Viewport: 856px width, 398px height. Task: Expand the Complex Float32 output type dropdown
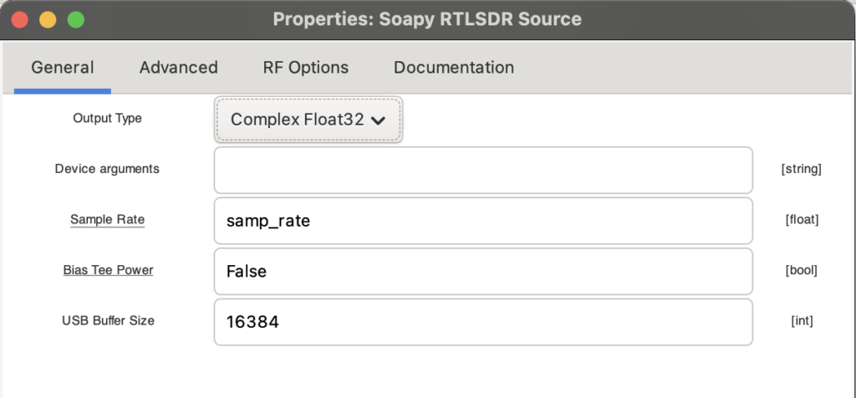(308, 120)
